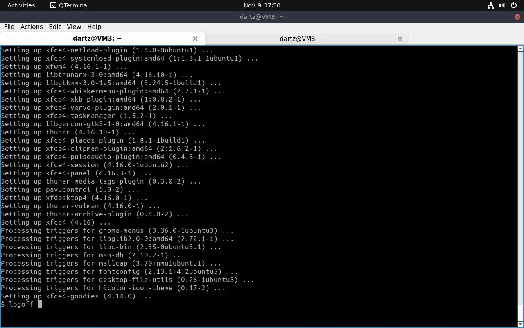Screen dimensions: 524x328
Task: Switch to the second dartz@VM3 tab
Action: click(x=307, y=39)
